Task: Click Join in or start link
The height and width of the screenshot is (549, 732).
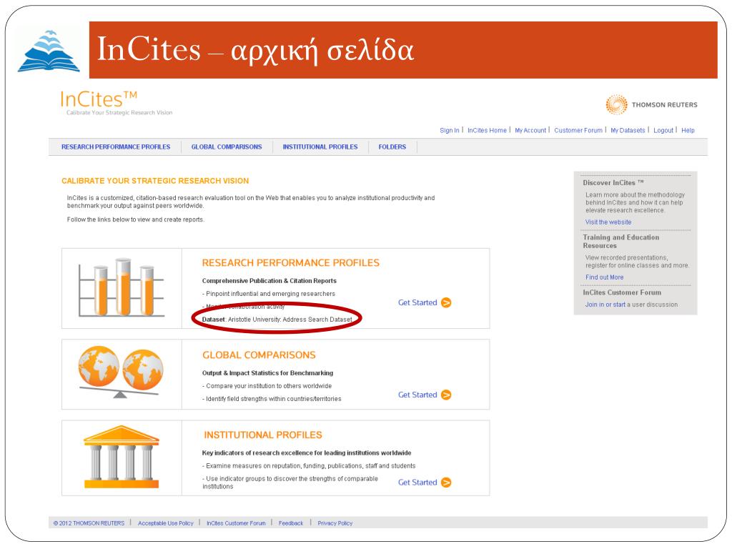Action: 605,305
